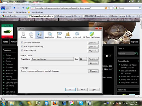
Task: Click the volume speaker tray icon
Action: coord(127,104)
